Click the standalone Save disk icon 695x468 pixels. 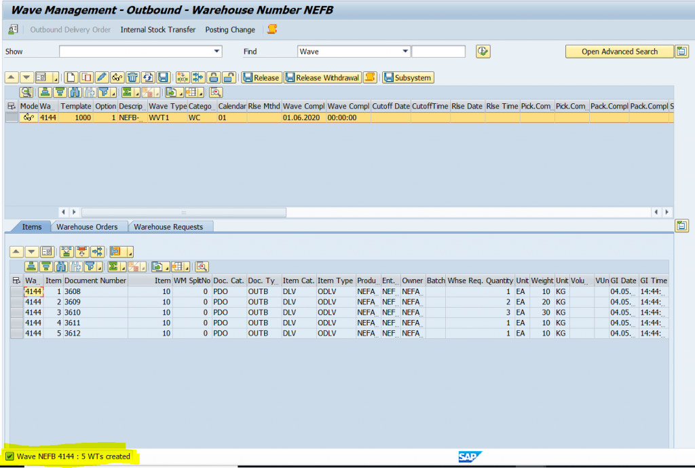(163, 77)
